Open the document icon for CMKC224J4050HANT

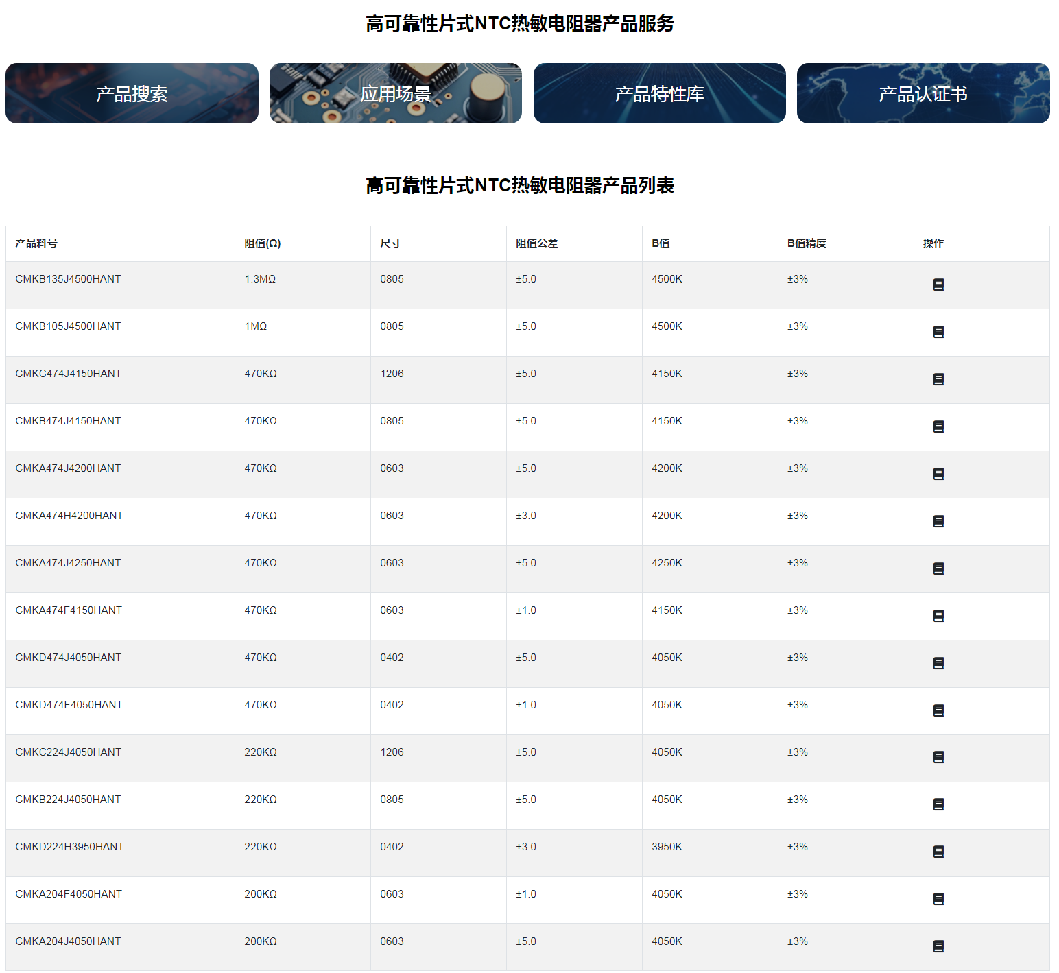pos(939,757)
